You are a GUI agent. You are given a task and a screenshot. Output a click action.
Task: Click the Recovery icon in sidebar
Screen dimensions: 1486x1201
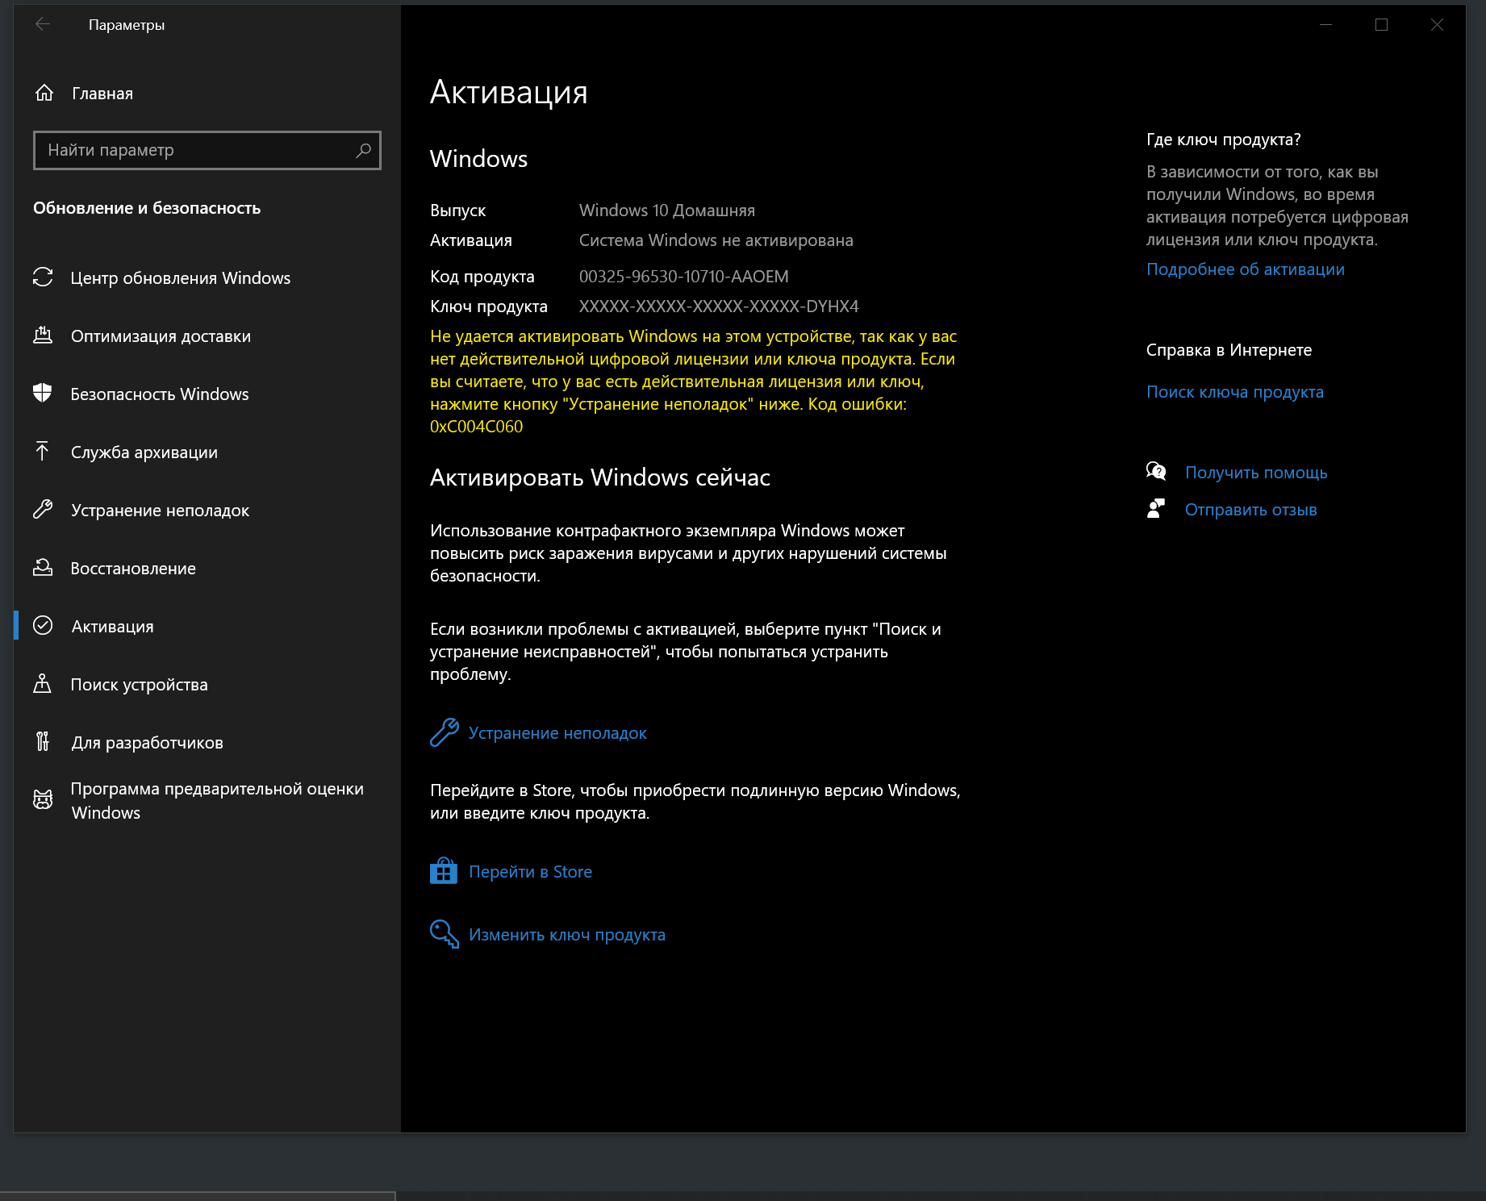43,568
